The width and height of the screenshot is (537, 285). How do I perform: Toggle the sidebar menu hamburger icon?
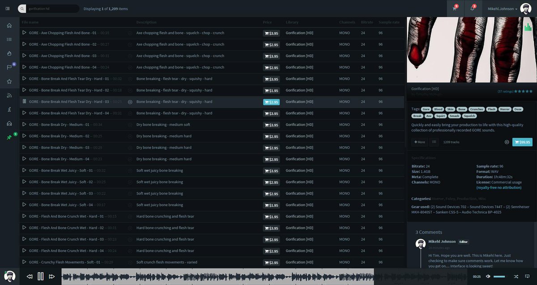click(8, 9)
